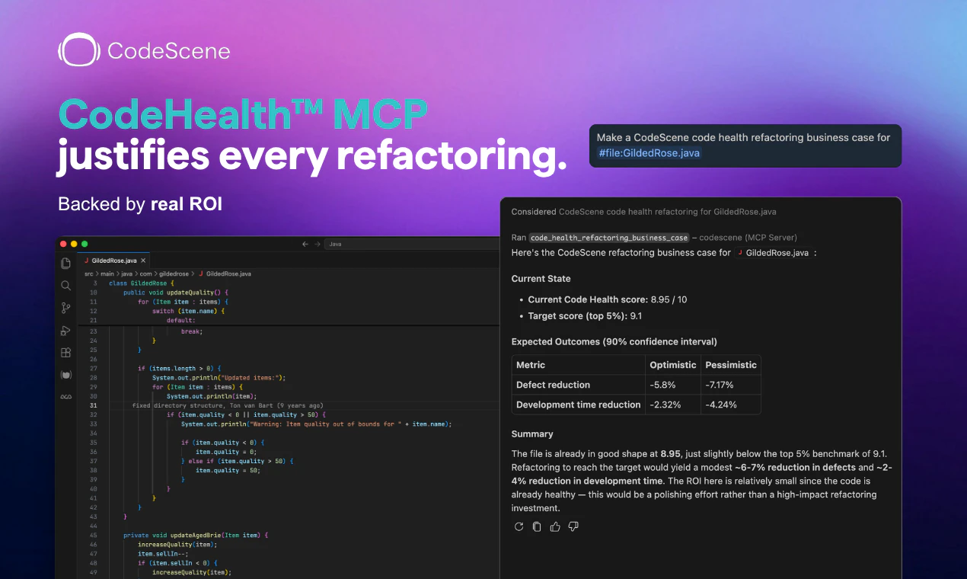The height and width of the screenshot is (579, 967).
Task: Click the GildedRose.java file chip in the response
Action: coord(773,252)
